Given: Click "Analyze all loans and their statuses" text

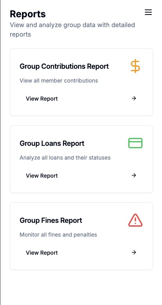Looking at the screenshot, I should tap(65, 158).
